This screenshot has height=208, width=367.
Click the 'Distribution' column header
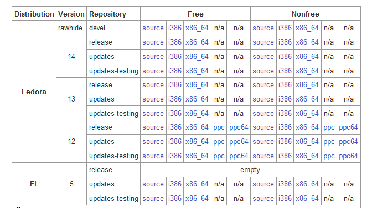[34, 14]
